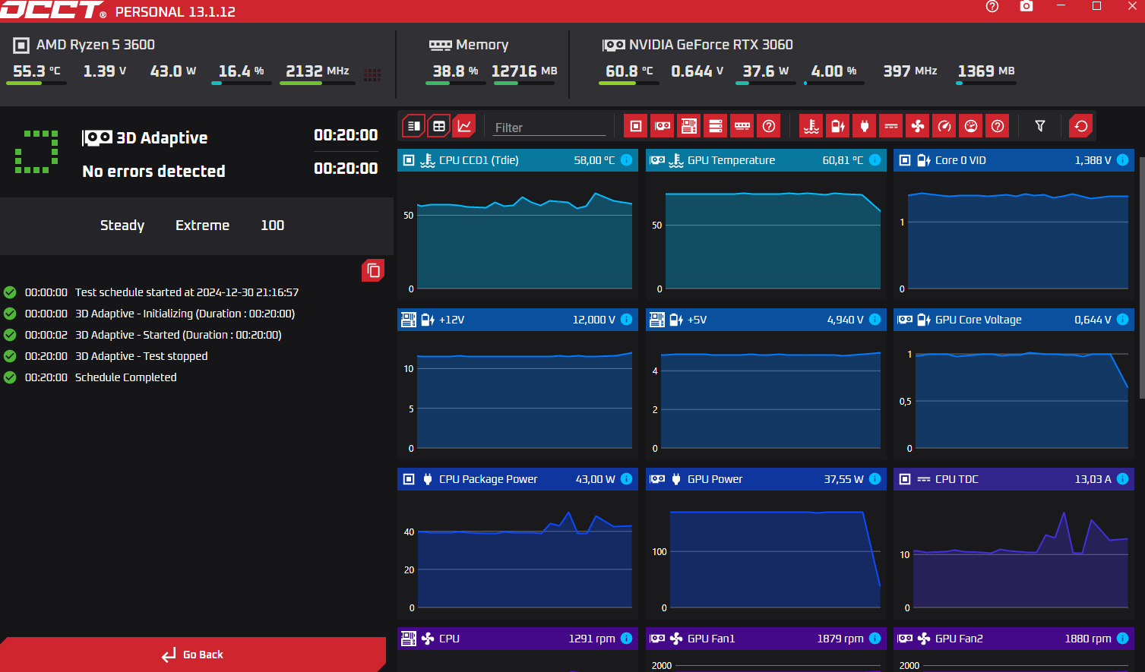Click the CPU Package Power graph header

tap(517, 479)
